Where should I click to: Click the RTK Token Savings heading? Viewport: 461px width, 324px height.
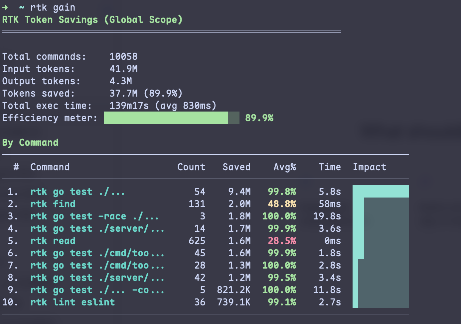(92, 20)
